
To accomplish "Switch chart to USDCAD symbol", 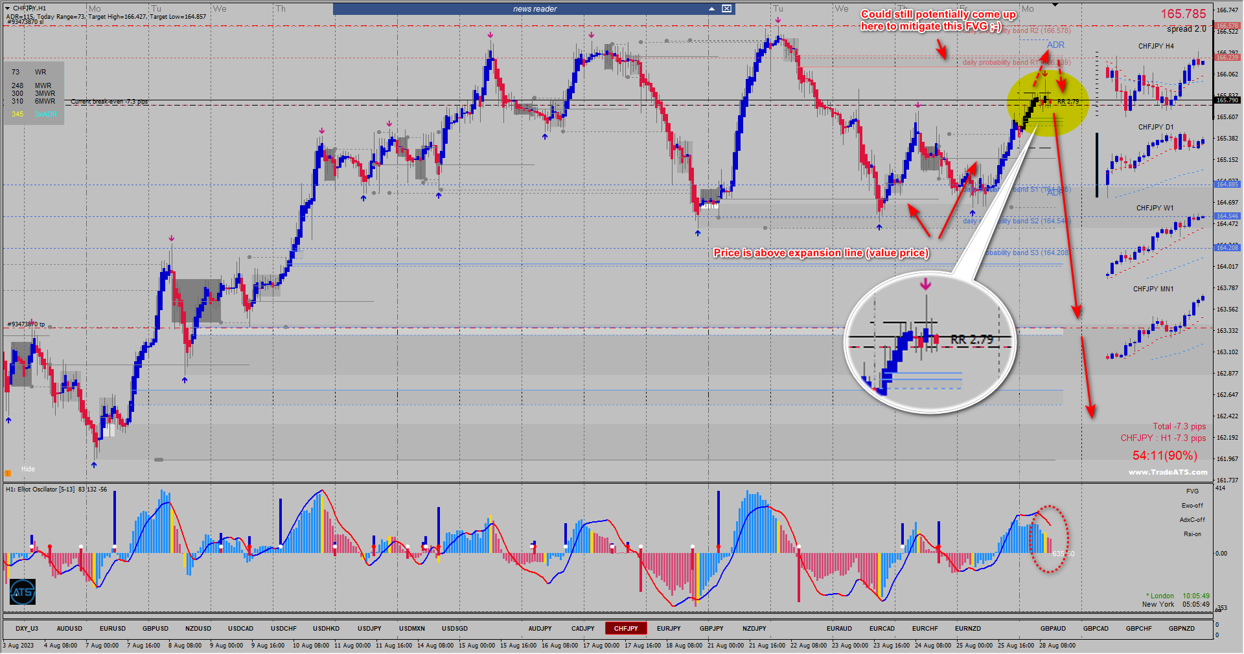I will coord(241,629).
